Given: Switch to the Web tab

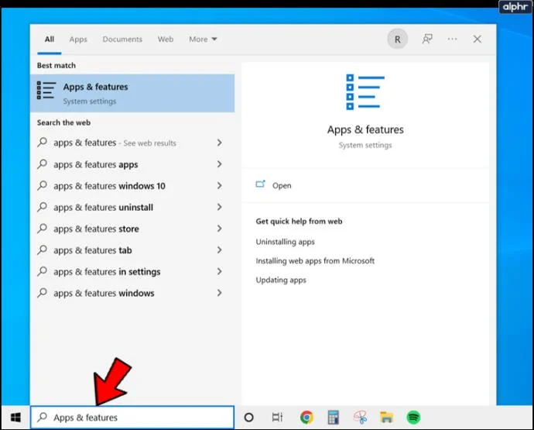Looking at the screenshot, I should (x=166, y=40).
